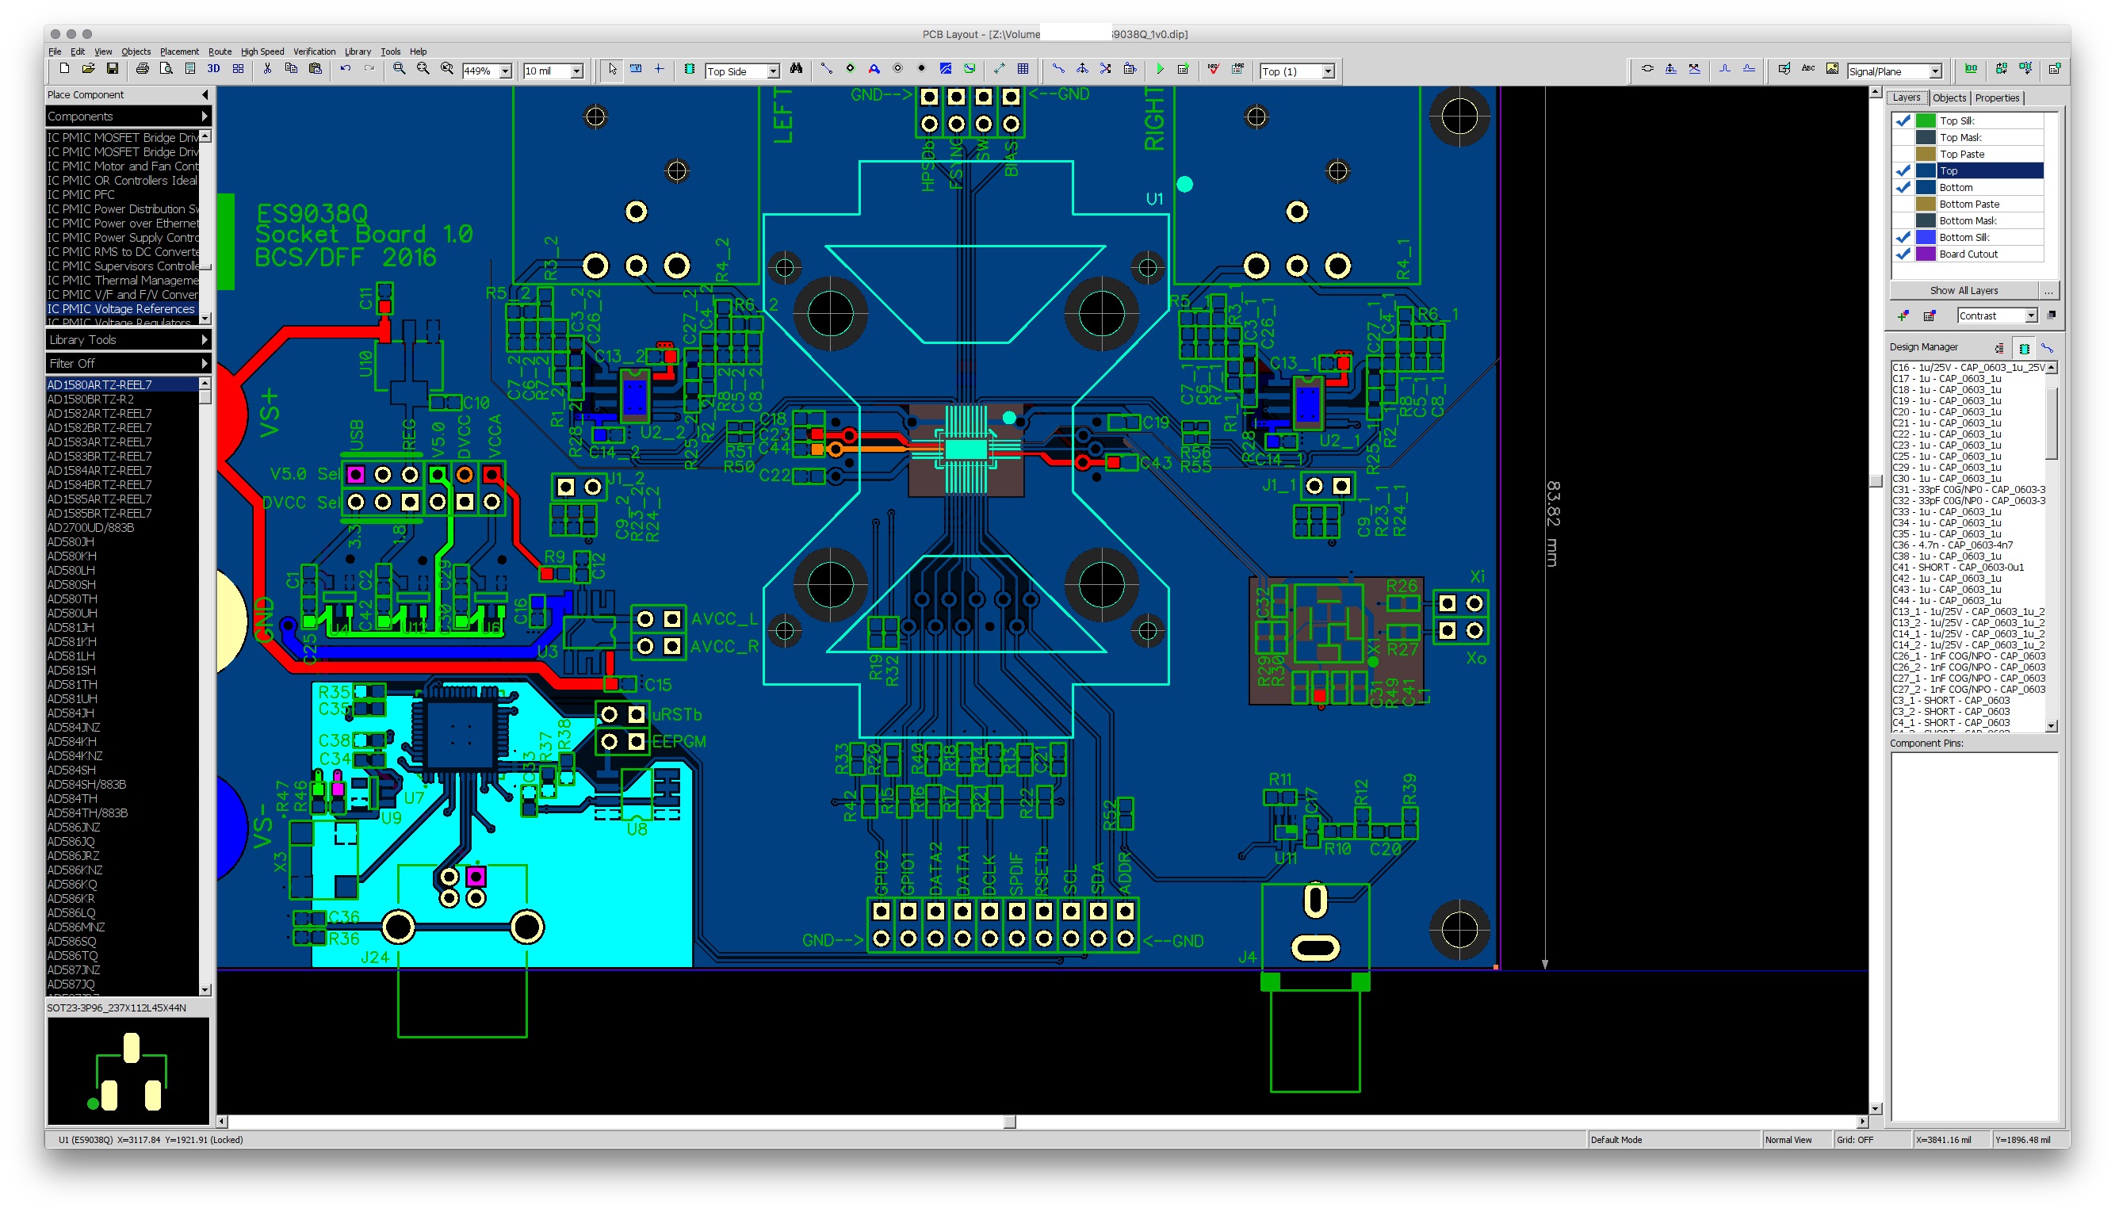Screen dimensions: 2115x1212
Task: Show nets in Design Manager trace icon
Action: point(2048,348)
